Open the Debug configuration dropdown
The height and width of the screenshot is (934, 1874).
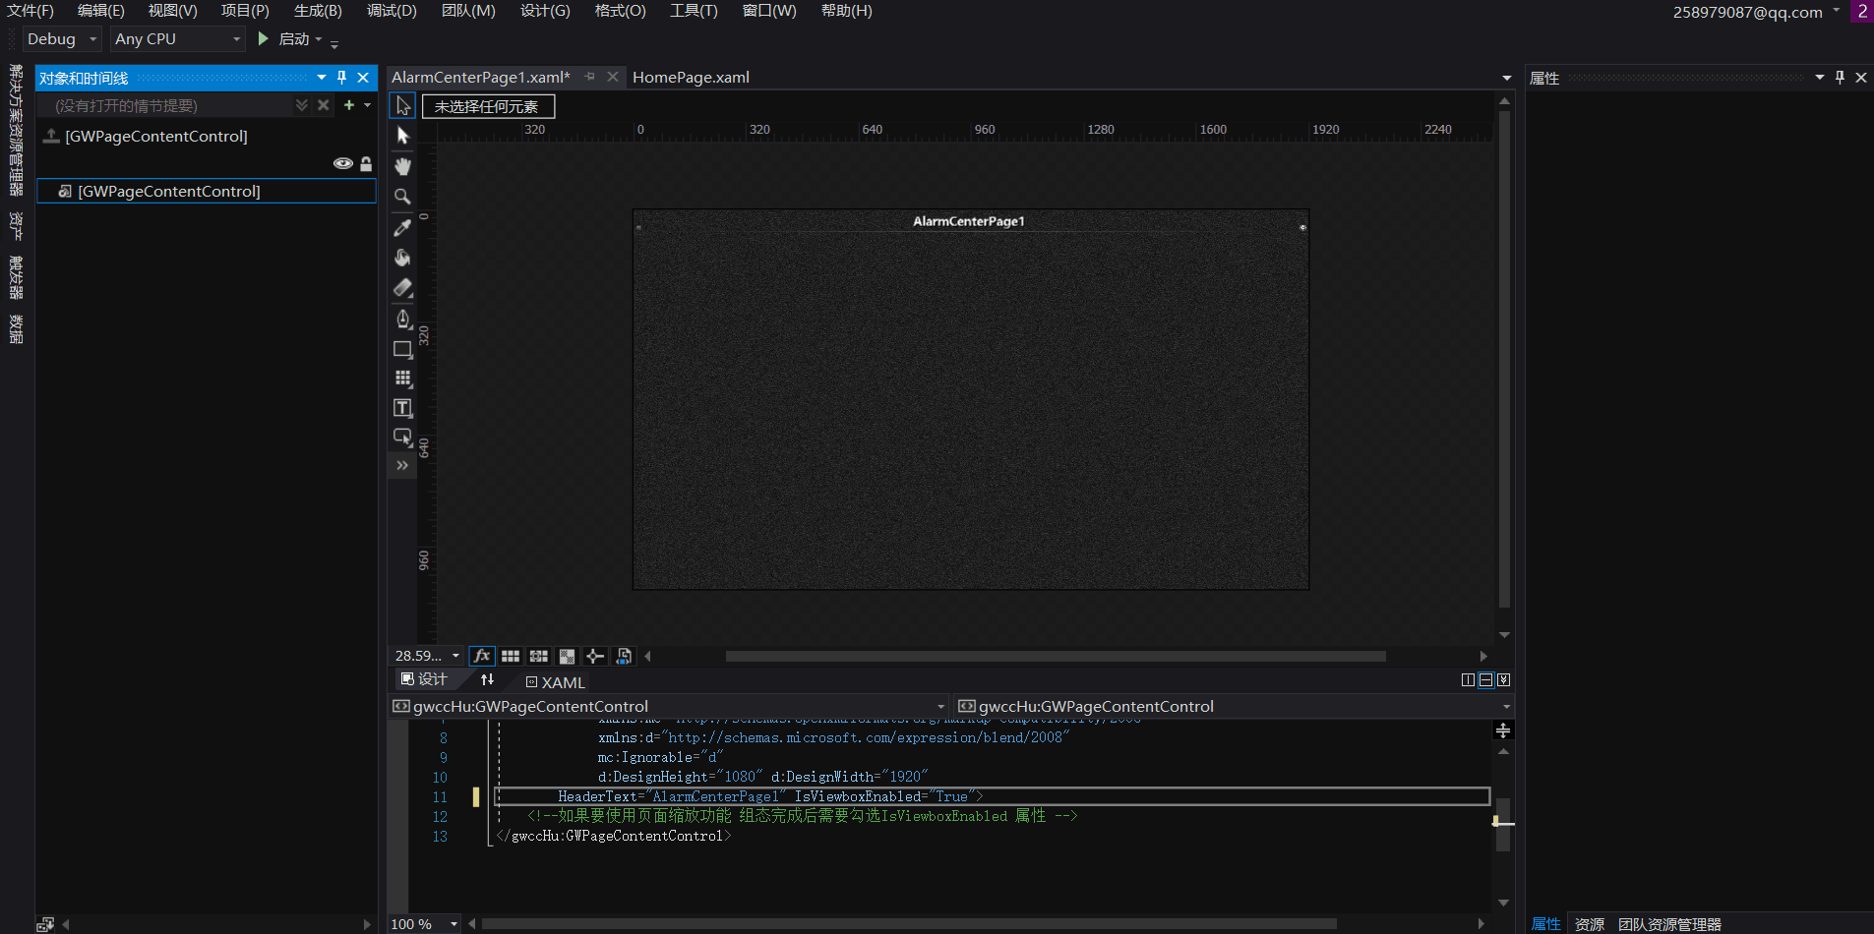tap(63, 39)
